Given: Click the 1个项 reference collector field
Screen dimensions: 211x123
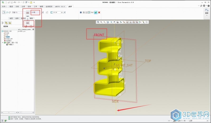Looking at the screenshot, I should (x=35, y=12).
